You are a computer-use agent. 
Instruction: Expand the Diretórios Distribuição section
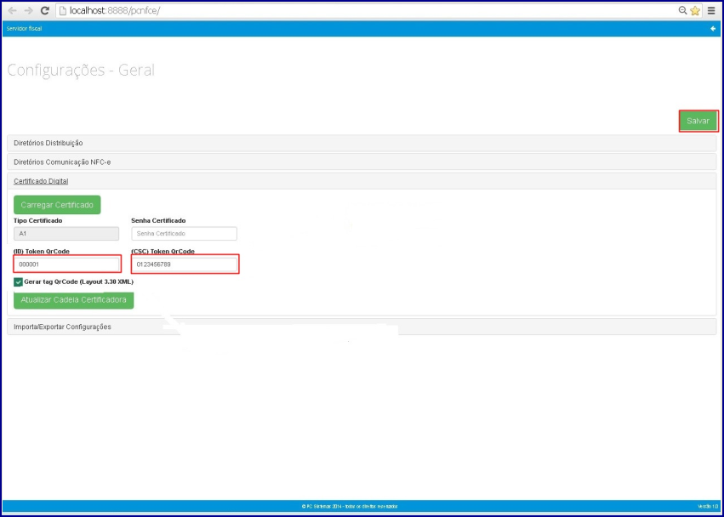click(362, 143)
